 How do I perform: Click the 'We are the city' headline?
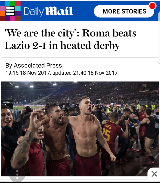point(70,39)
